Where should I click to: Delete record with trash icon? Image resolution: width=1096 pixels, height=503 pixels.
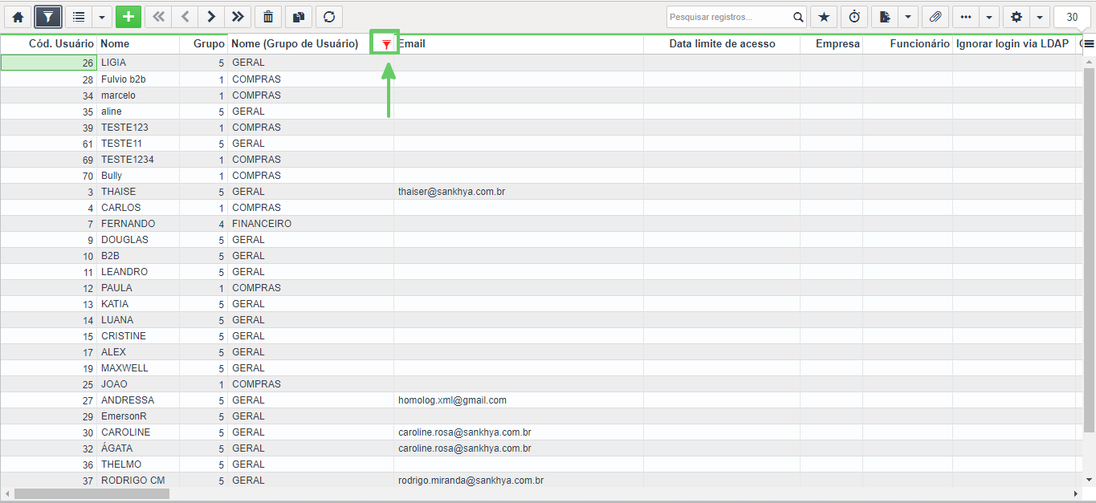click(268, 17)
